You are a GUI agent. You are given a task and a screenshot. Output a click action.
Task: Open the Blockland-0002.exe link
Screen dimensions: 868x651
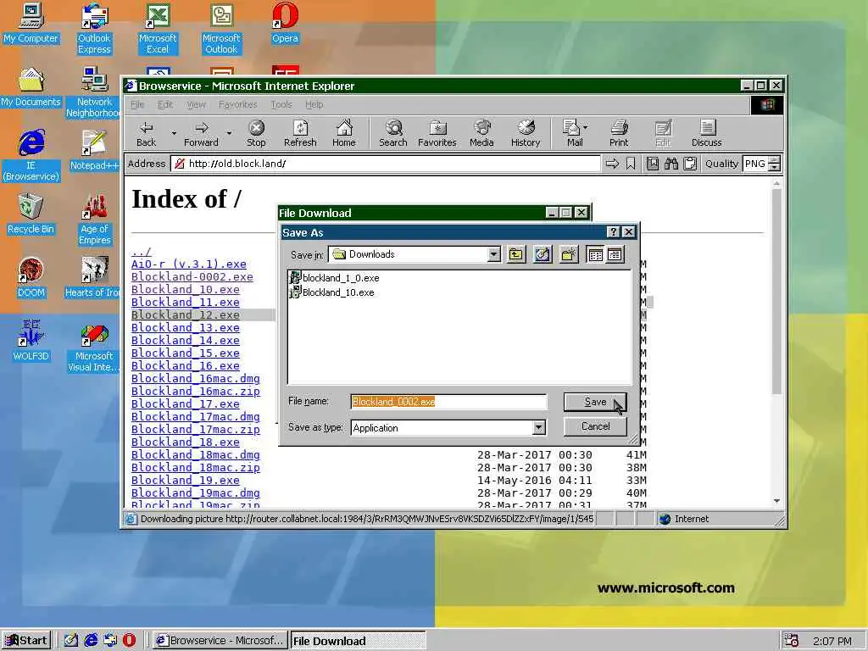click(192, 277)
